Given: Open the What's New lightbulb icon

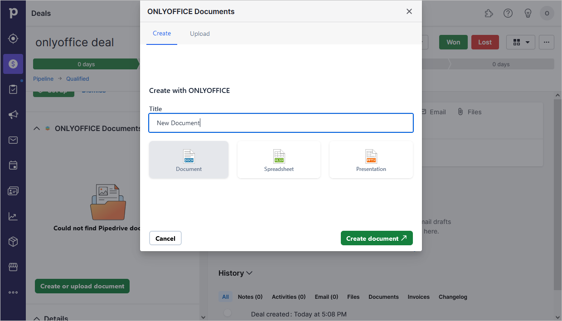Looking at the screenshot, I should coord(528,13).
